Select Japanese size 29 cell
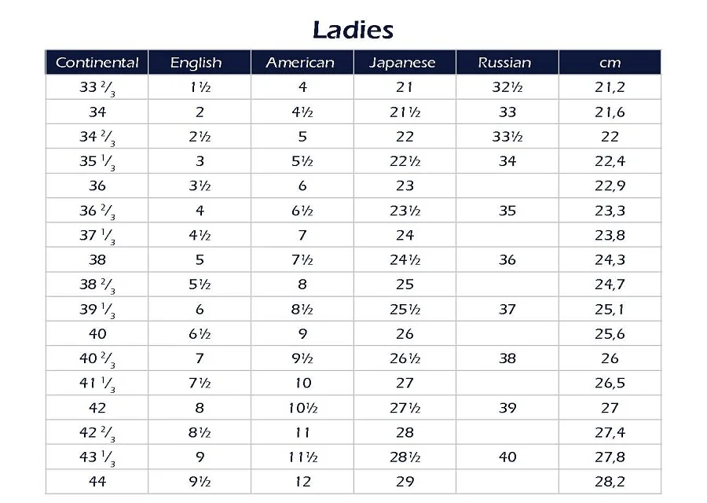Viewport: 707px width, 503px height. 405,482
